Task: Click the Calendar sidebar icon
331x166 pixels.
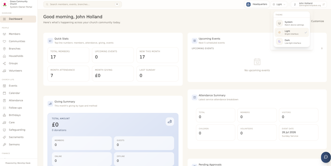Action: point(4,93)
